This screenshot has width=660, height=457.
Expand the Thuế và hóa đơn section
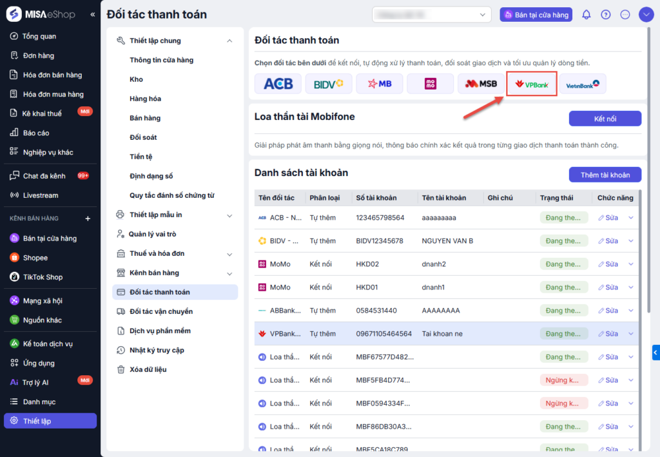coord(229,254)
